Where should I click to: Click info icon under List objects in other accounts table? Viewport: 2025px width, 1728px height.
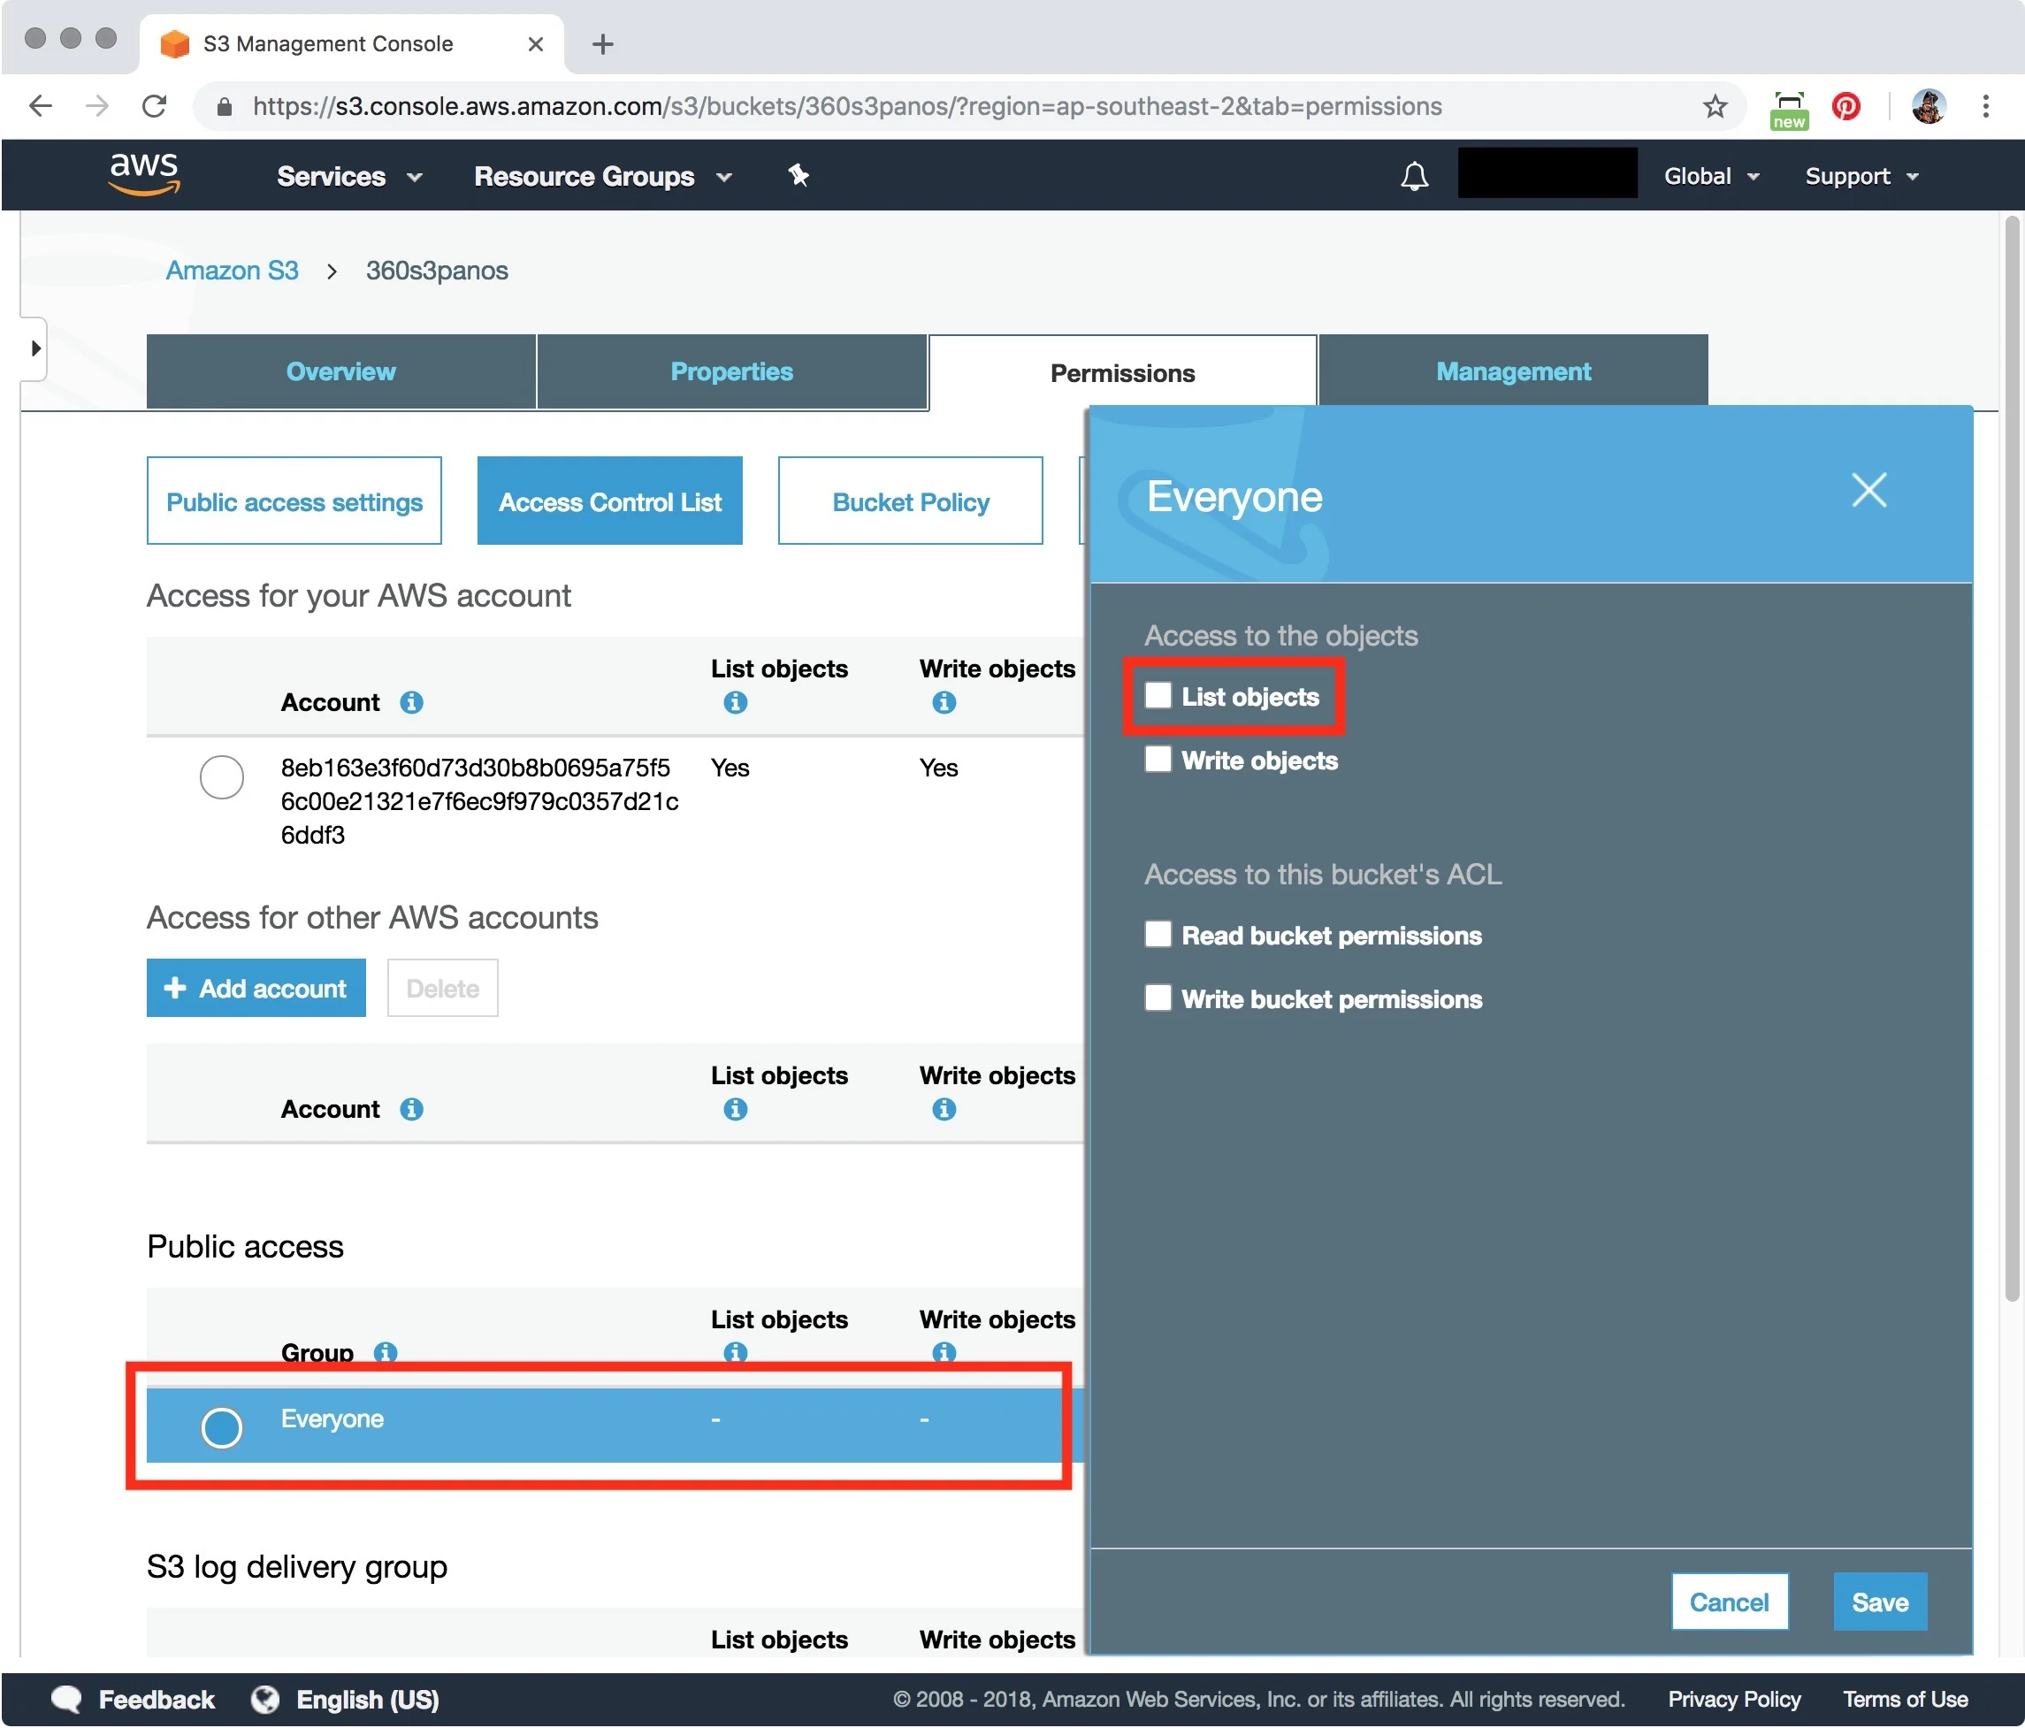point(735,1108)
